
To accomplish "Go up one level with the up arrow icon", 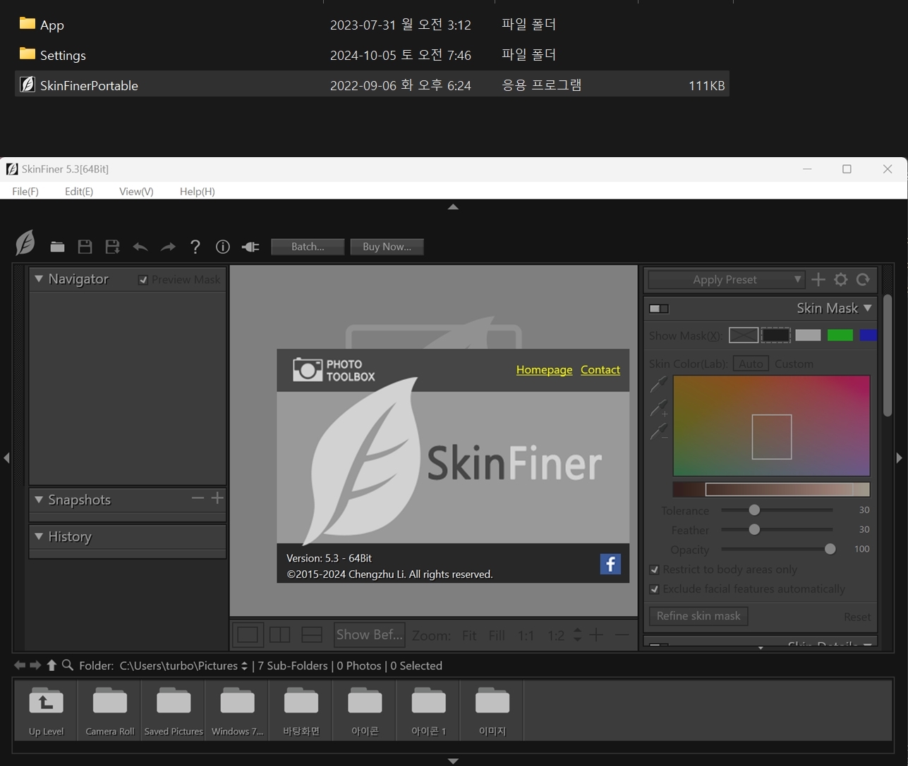I will 52,665.
